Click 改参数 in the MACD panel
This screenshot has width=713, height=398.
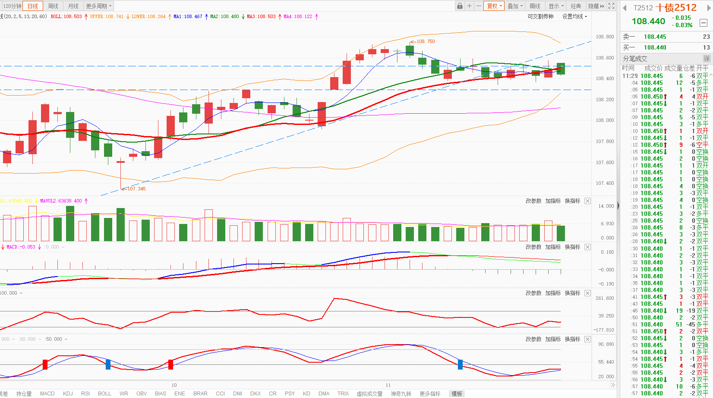533,247
